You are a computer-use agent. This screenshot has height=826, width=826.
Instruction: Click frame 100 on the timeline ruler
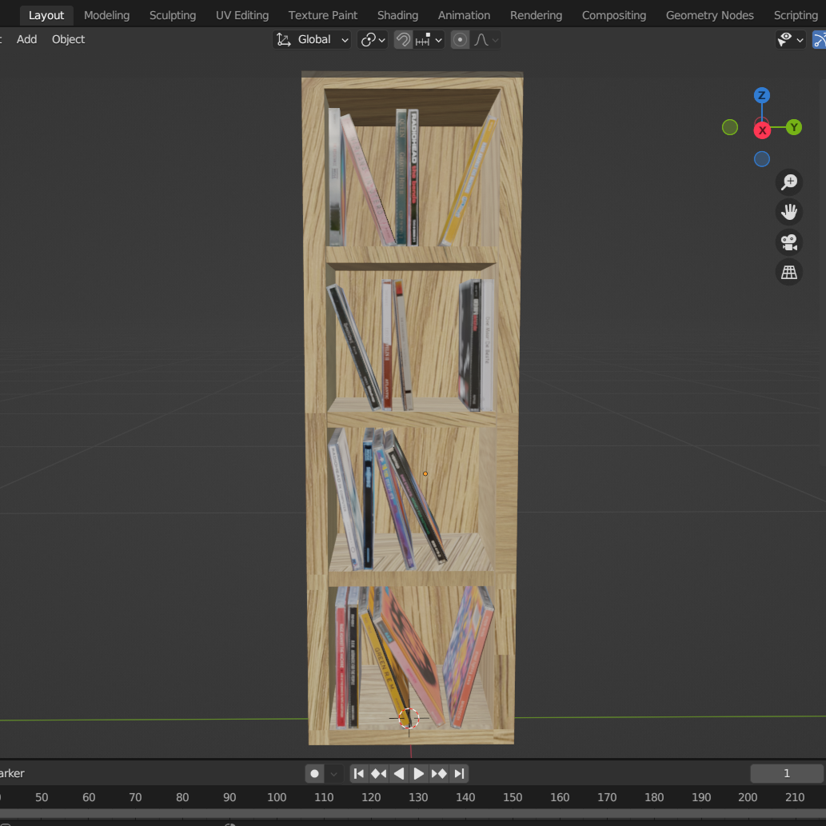click(x=277, y=797)
